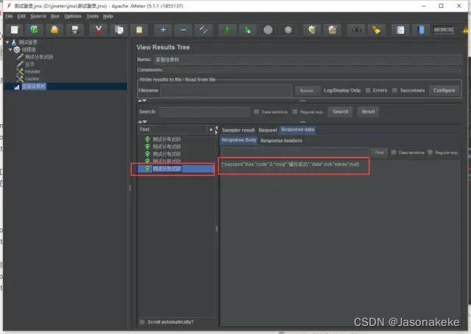
Task: Click the Save toolbar icon
Action: tap(75, 29)
